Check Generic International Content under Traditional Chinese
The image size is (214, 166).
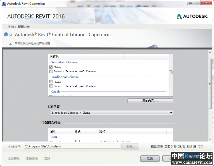[x=51, y=86]
